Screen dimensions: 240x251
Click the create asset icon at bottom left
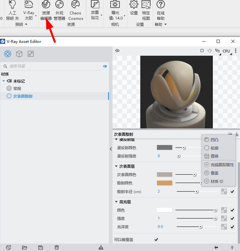point(8,247)
